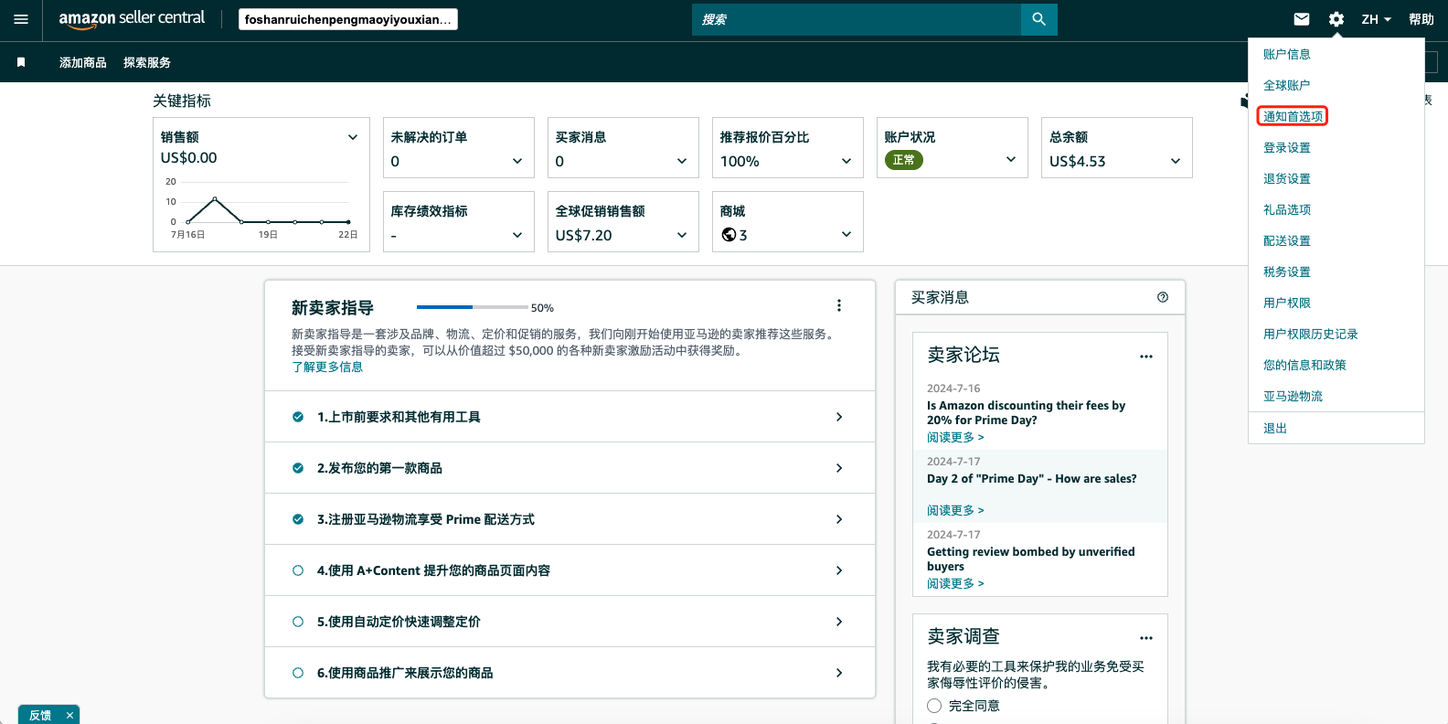Select 退货设置 from settings menu
The width and height of the screenshot is (1448, 724).
pos(1287,178)
